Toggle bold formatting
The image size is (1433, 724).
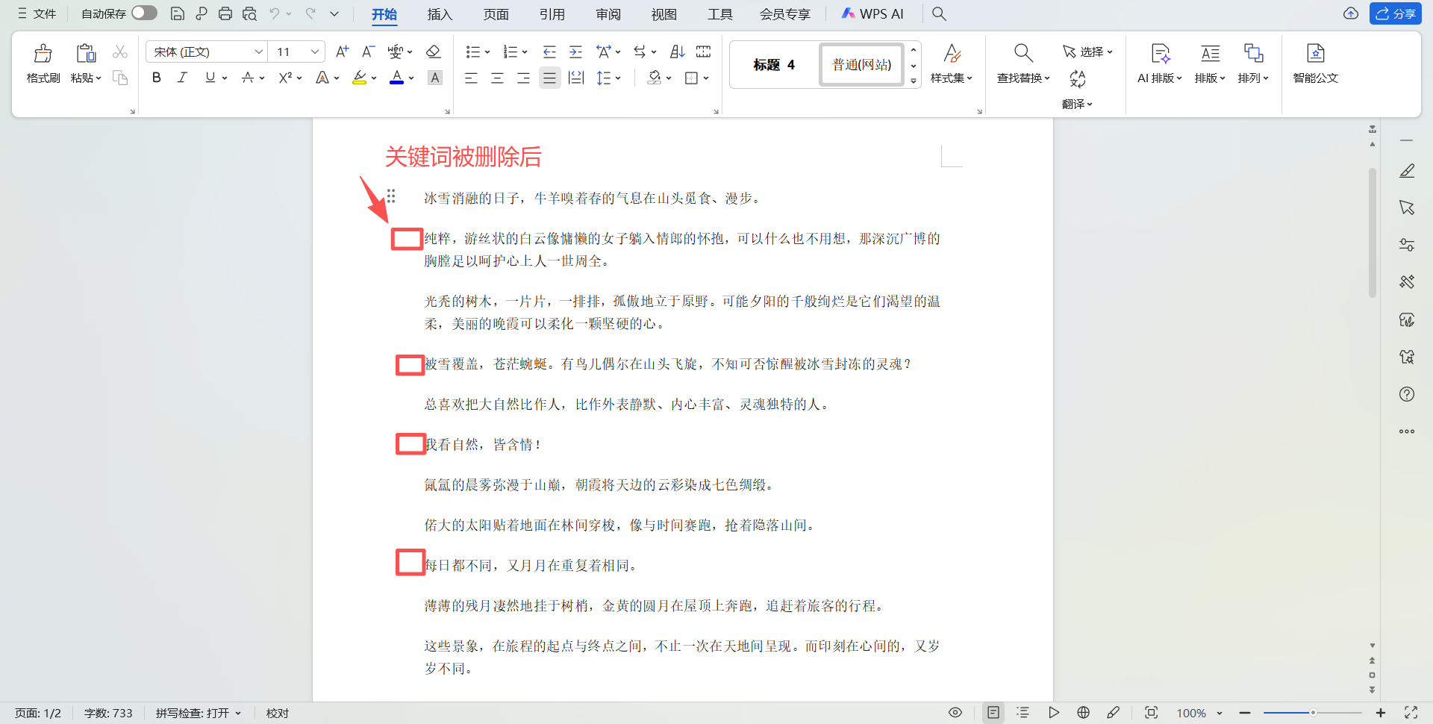coord(156,77)
